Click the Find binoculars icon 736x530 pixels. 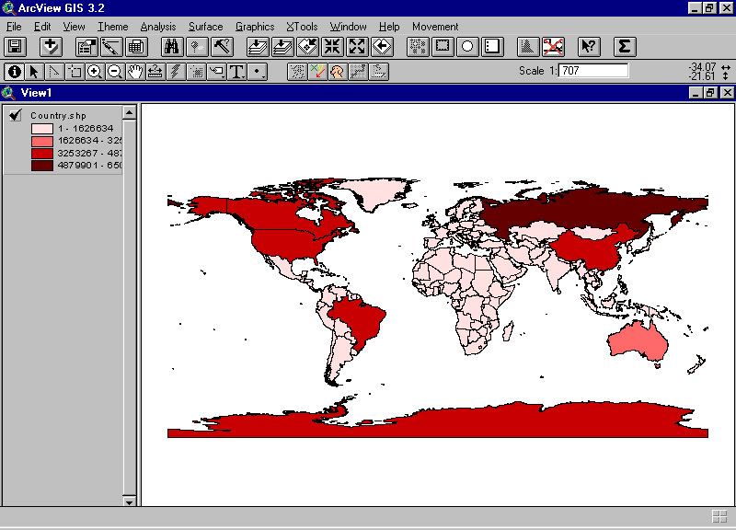[171, 46]
